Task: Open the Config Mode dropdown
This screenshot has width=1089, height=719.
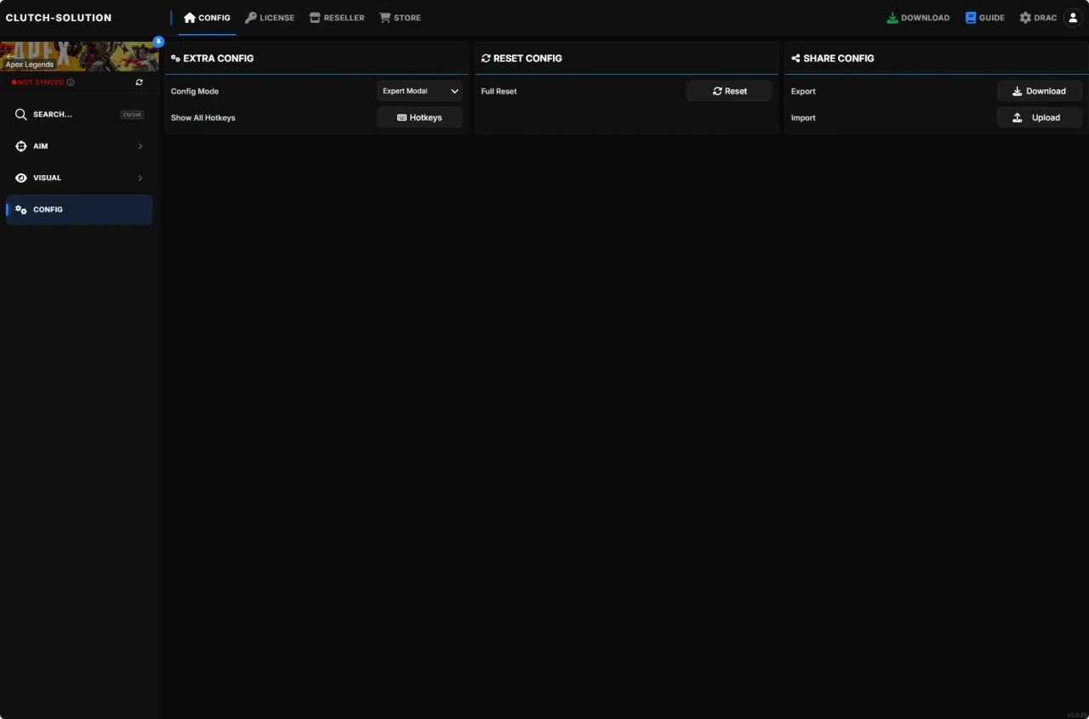Action: click(419, 91)
